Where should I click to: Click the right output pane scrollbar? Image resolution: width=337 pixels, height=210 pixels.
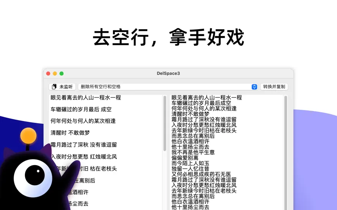coord(285,152)
